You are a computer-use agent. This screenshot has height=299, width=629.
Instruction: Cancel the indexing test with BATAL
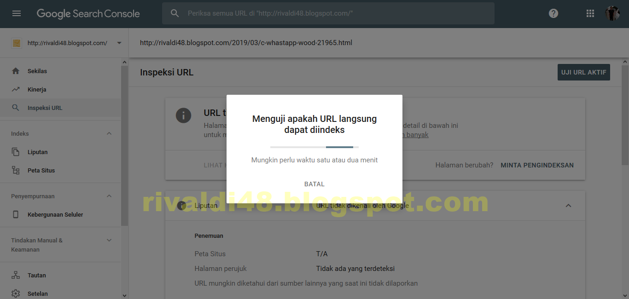314,184
